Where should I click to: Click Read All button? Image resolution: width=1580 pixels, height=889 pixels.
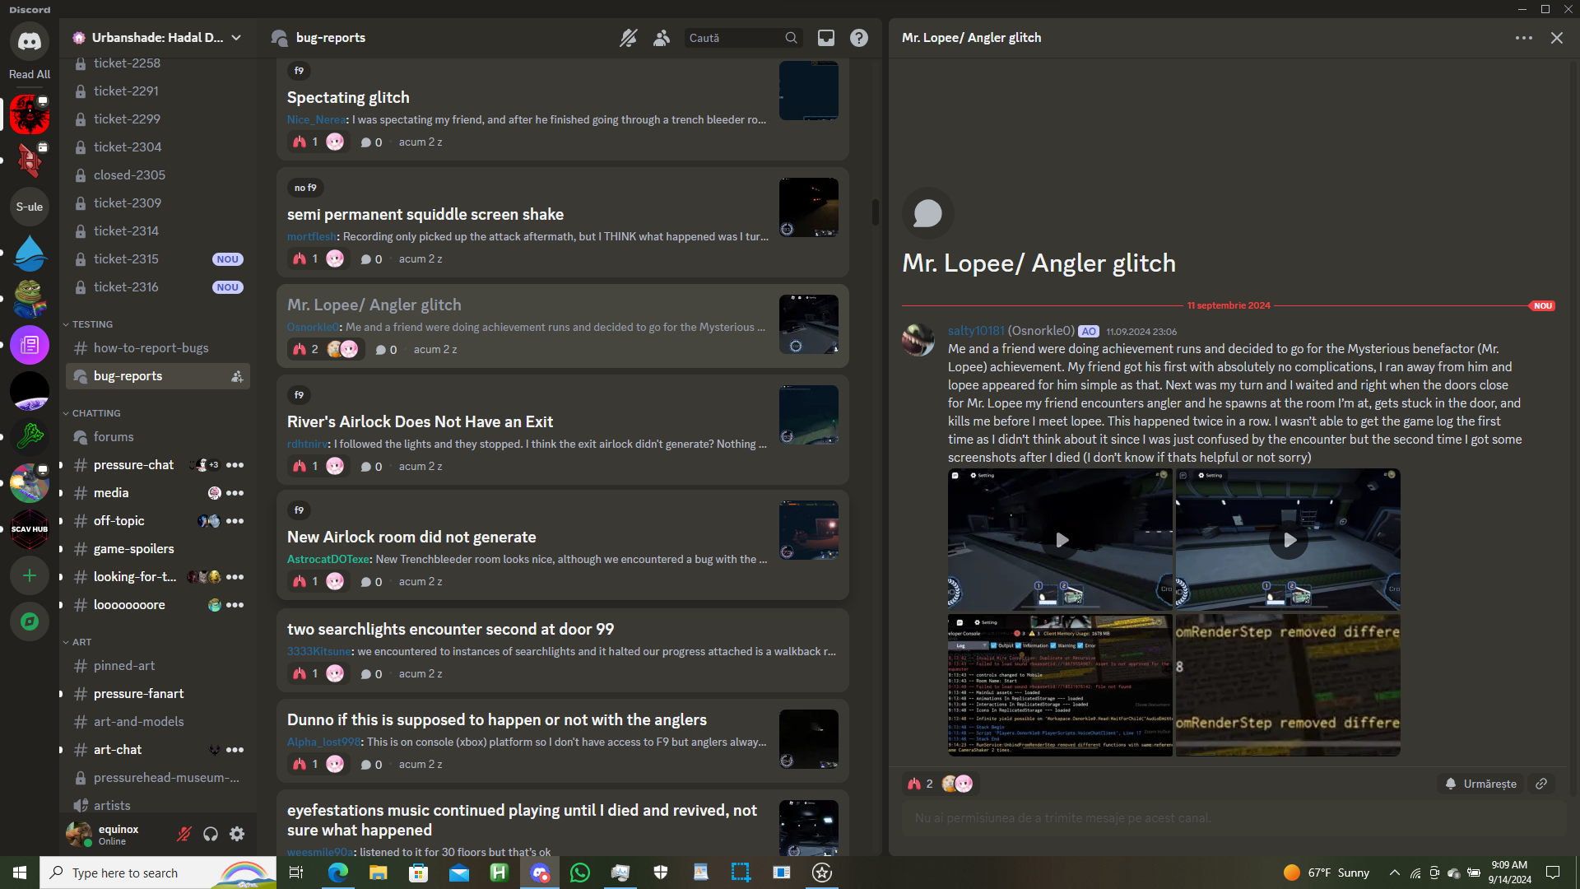(30, 74)
